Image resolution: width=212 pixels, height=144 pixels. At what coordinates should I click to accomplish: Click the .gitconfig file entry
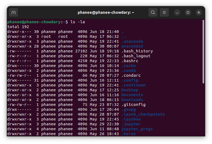[x=134, y=105]
